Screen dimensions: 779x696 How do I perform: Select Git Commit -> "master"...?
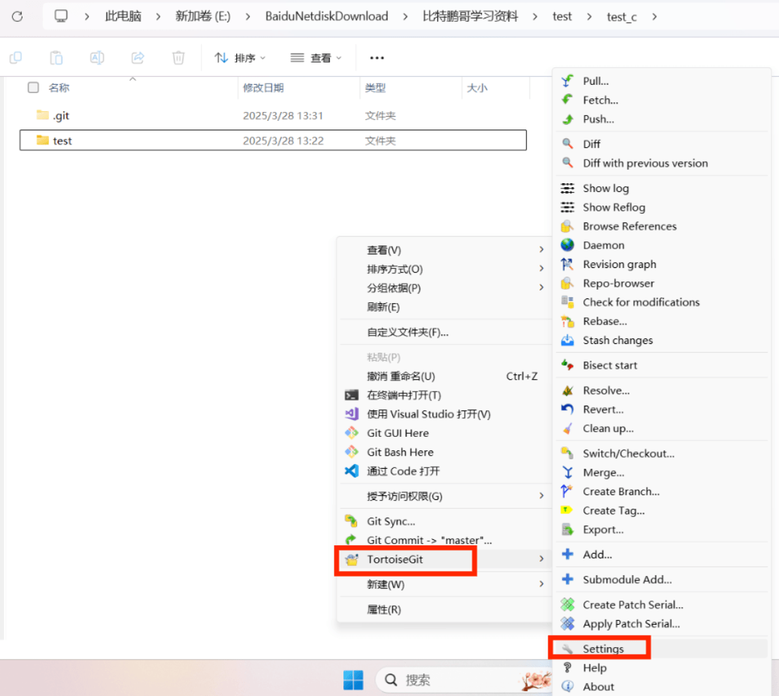(x=444, y=540)
